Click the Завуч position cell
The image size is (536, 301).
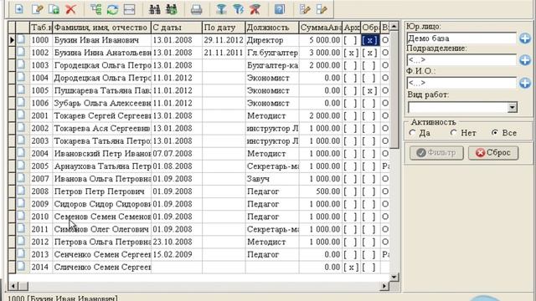pos(272,179)
